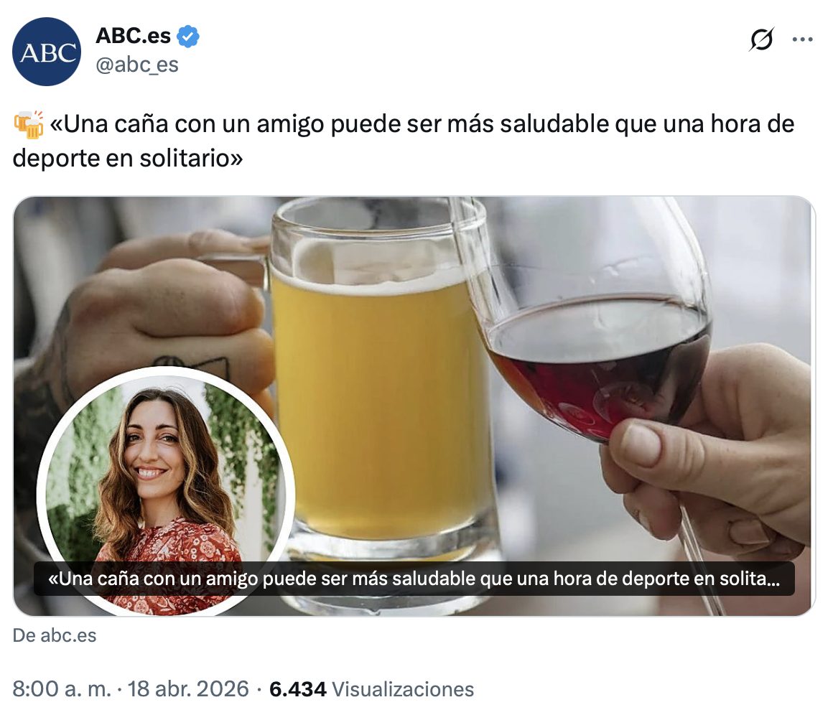Image resolution: width=833 pixels, height=715 pixels.
Task: Open the ABC round profile avatar
Action: point(47,52)
